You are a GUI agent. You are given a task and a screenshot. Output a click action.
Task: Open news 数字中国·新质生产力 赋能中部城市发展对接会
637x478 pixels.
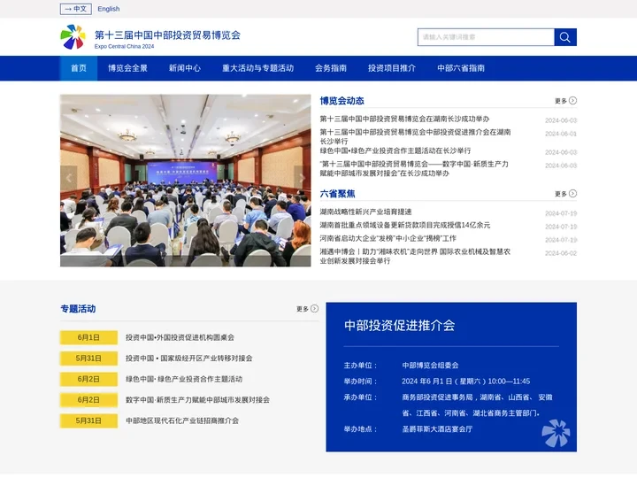413,169
